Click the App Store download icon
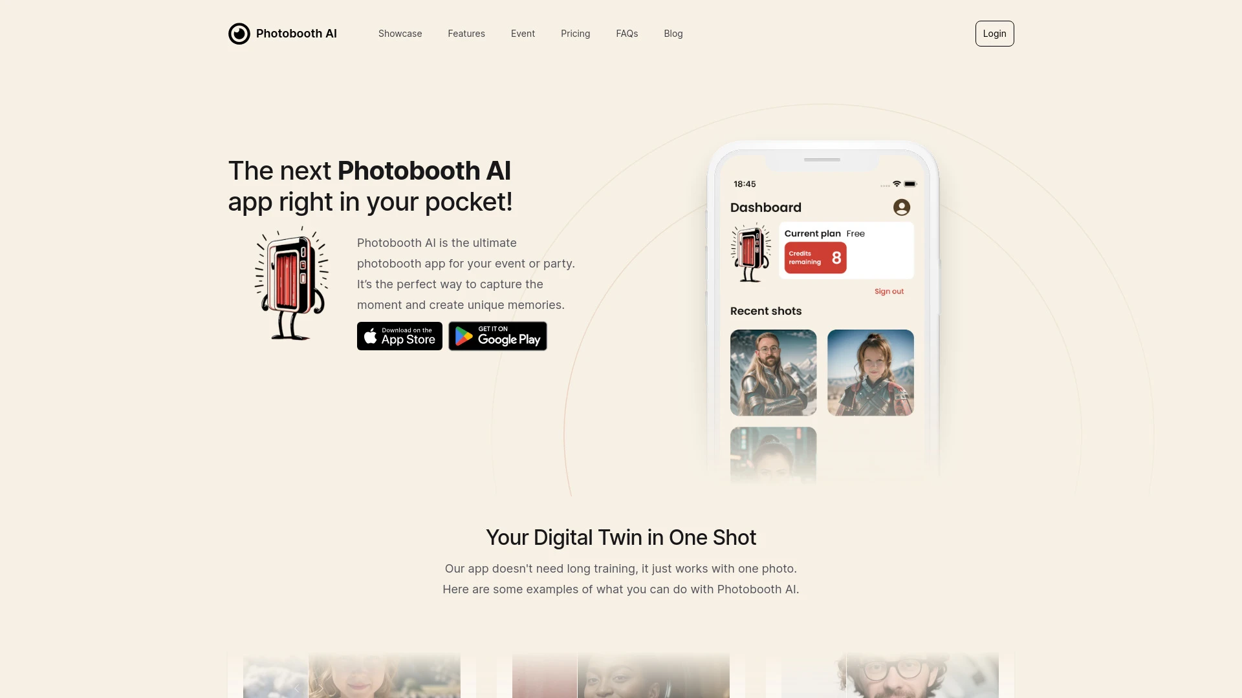Viewport: 1242px width, 698px height. [399, 336]
